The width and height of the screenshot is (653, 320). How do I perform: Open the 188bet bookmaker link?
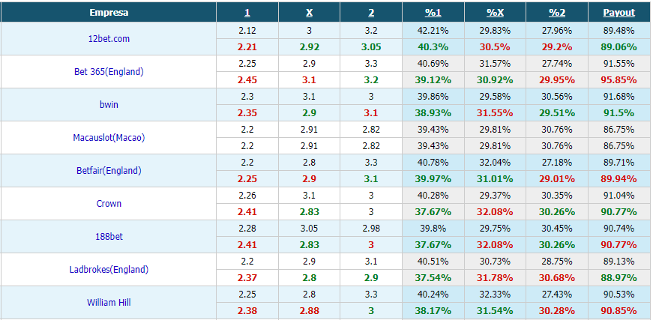(x=109, y=236)
